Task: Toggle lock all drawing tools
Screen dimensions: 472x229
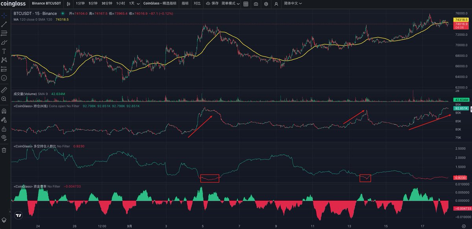Action: (x=4, y=129)
